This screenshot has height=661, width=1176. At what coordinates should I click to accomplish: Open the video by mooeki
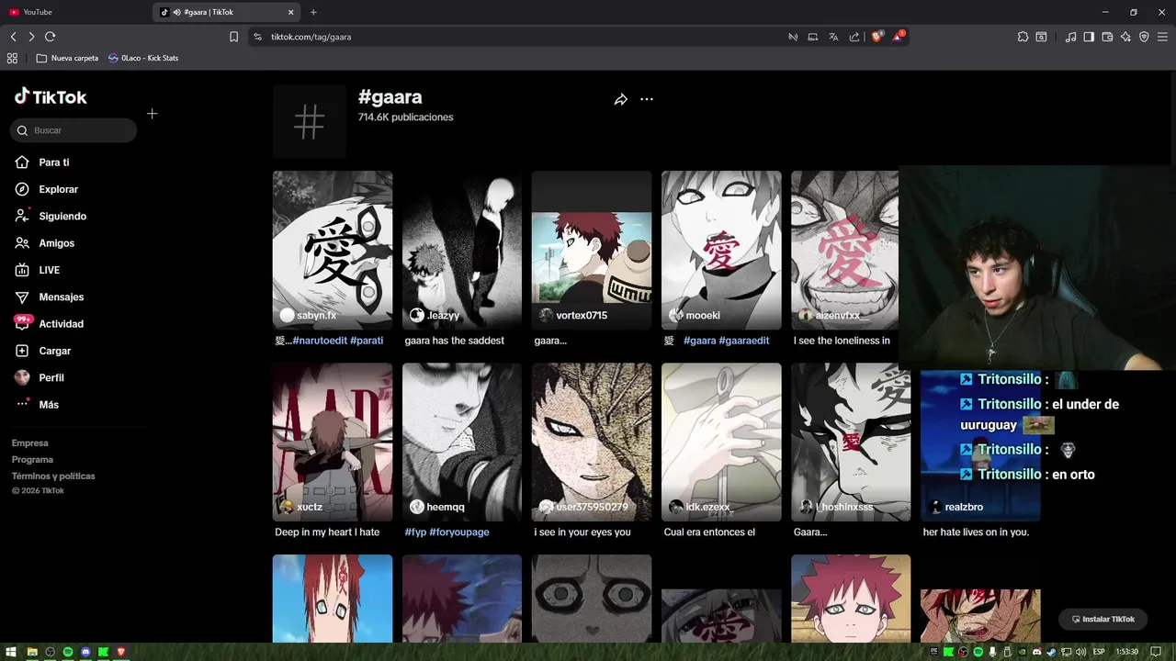[x=721, y=250]
